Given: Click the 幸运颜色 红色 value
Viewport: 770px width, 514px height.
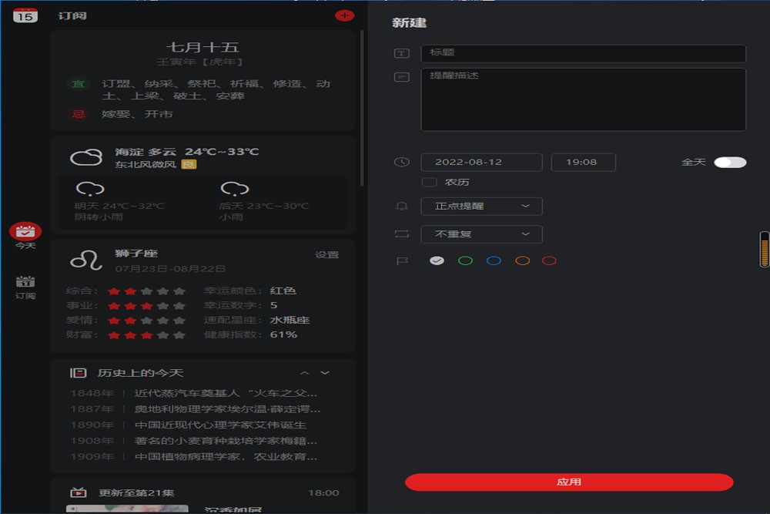Looking at the screenshot, I should [283, 291].
